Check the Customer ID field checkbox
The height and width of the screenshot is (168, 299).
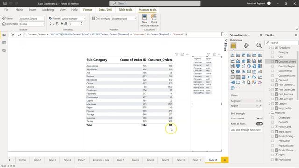[273, 71]
